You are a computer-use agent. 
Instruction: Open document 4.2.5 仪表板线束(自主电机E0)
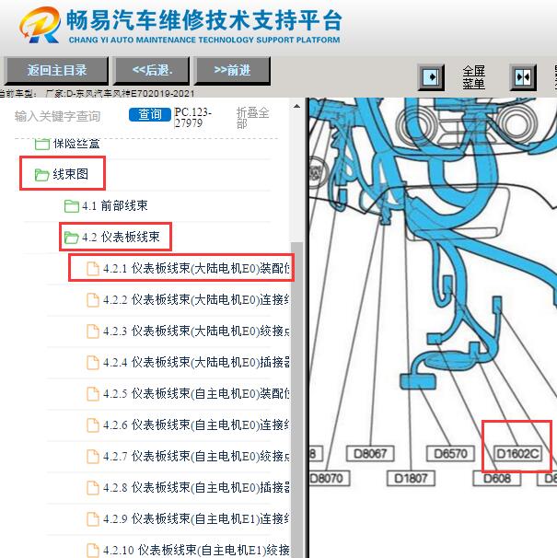tap(189, 393)
